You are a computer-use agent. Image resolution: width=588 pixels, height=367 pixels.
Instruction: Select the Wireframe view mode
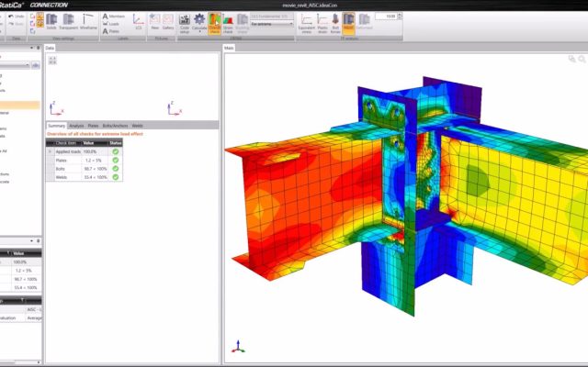click(x=88, y=22)
